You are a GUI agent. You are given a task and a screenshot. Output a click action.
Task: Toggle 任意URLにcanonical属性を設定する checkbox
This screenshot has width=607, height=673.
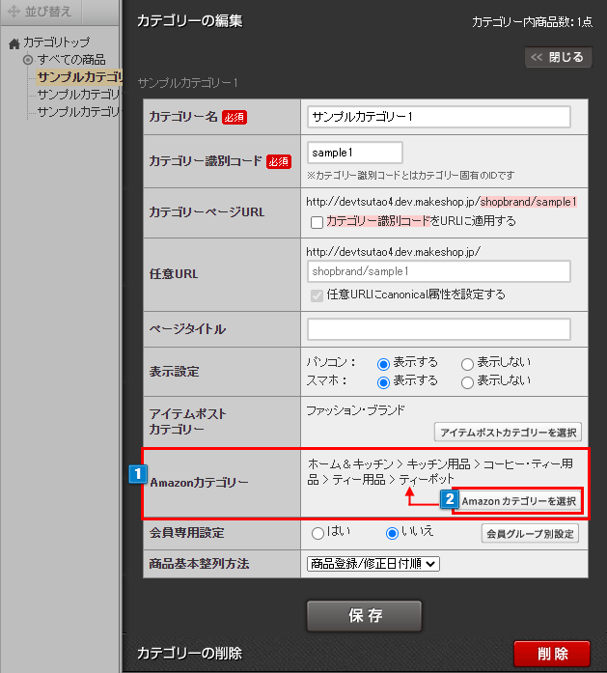pyautogui.click(x=316, y=294)
